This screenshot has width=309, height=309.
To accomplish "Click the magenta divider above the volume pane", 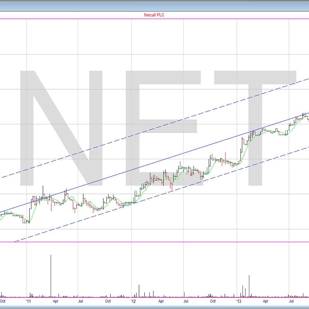I will point(154,242).
